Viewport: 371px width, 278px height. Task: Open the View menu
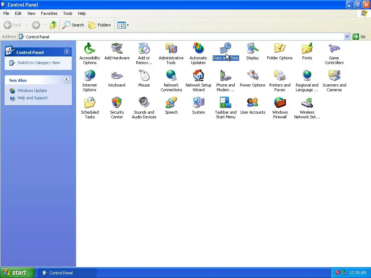[31, 13]
